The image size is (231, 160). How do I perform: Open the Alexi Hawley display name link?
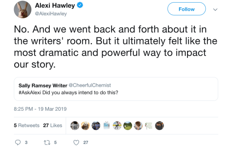point(55,6)
